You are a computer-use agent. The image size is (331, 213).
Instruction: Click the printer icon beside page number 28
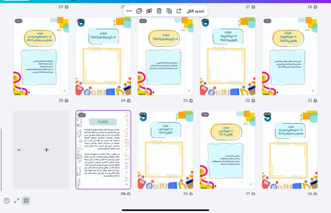[x=191, y=194]
